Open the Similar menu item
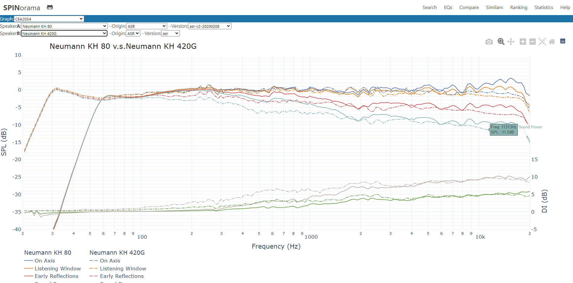Screen dimensions: 573x283 point(494,8)
